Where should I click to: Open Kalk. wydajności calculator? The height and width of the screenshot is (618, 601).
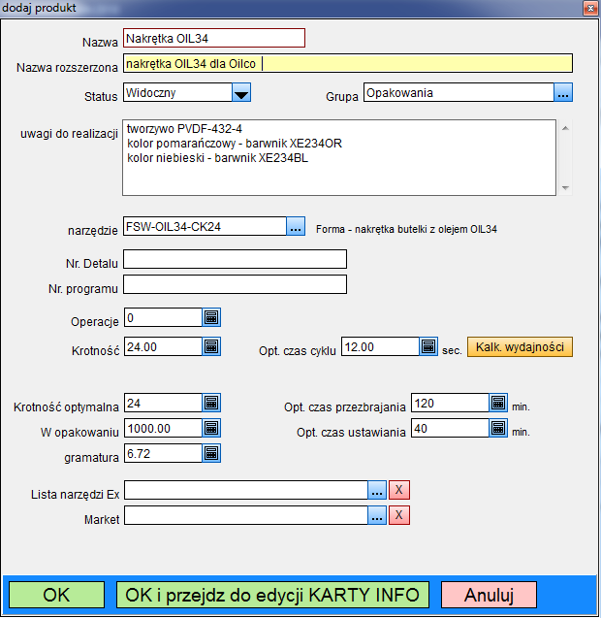pos(520,347)
